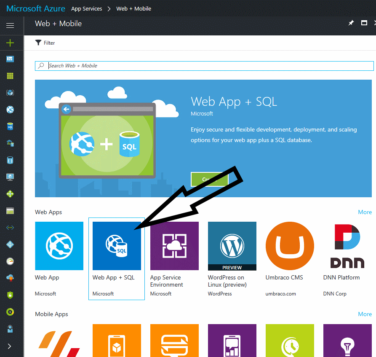Open the Azure Cosmos DB braces icon
The image size is (376, 357).
pos(10,160)
